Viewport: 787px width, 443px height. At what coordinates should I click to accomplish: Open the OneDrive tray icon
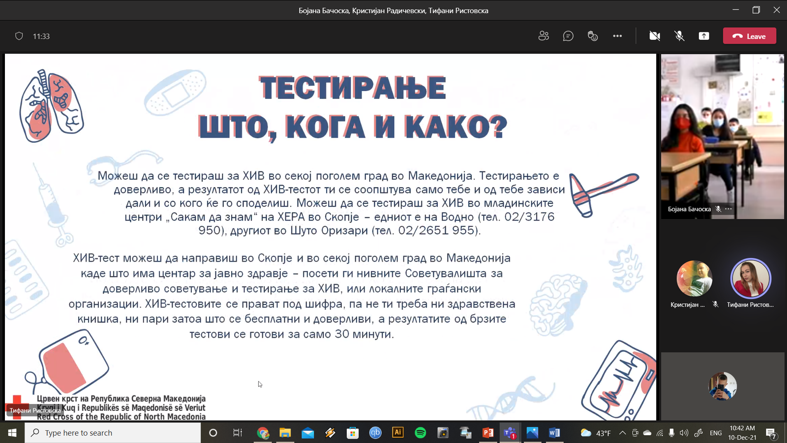click(647, 433)
